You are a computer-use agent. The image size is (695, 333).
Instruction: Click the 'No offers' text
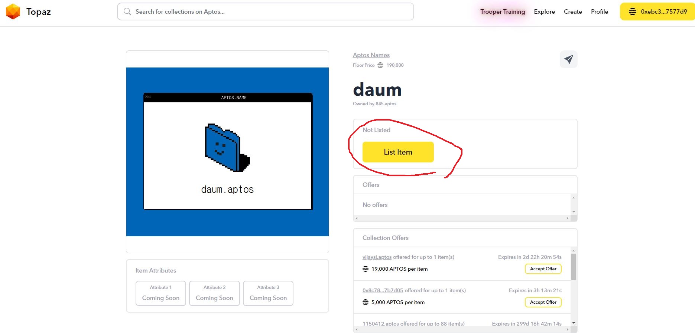click(x=375, y=205)
